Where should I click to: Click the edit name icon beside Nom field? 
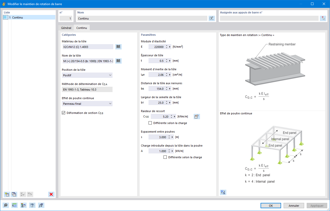tap(212, 18)
